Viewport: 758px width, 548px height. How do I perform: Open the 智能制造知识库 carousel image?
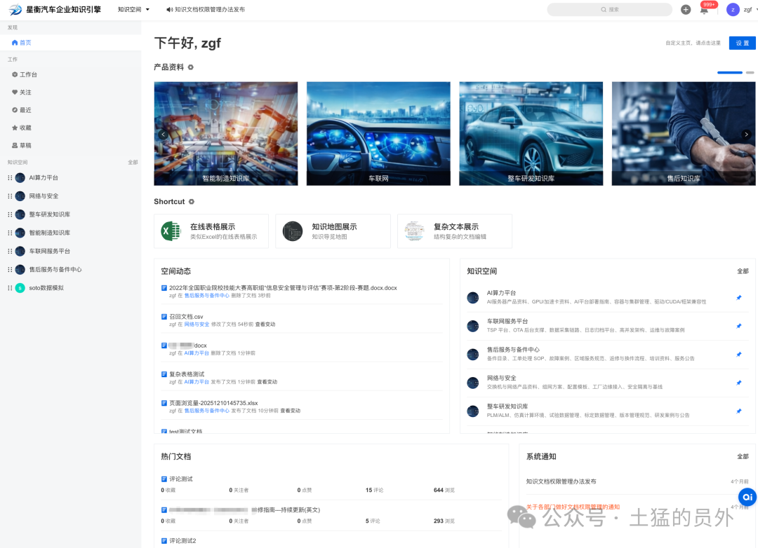(x=226, y=134)
